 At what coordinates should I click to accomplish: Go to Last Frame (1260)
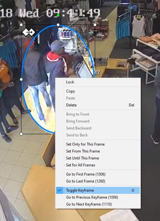[x=98, y=181]
